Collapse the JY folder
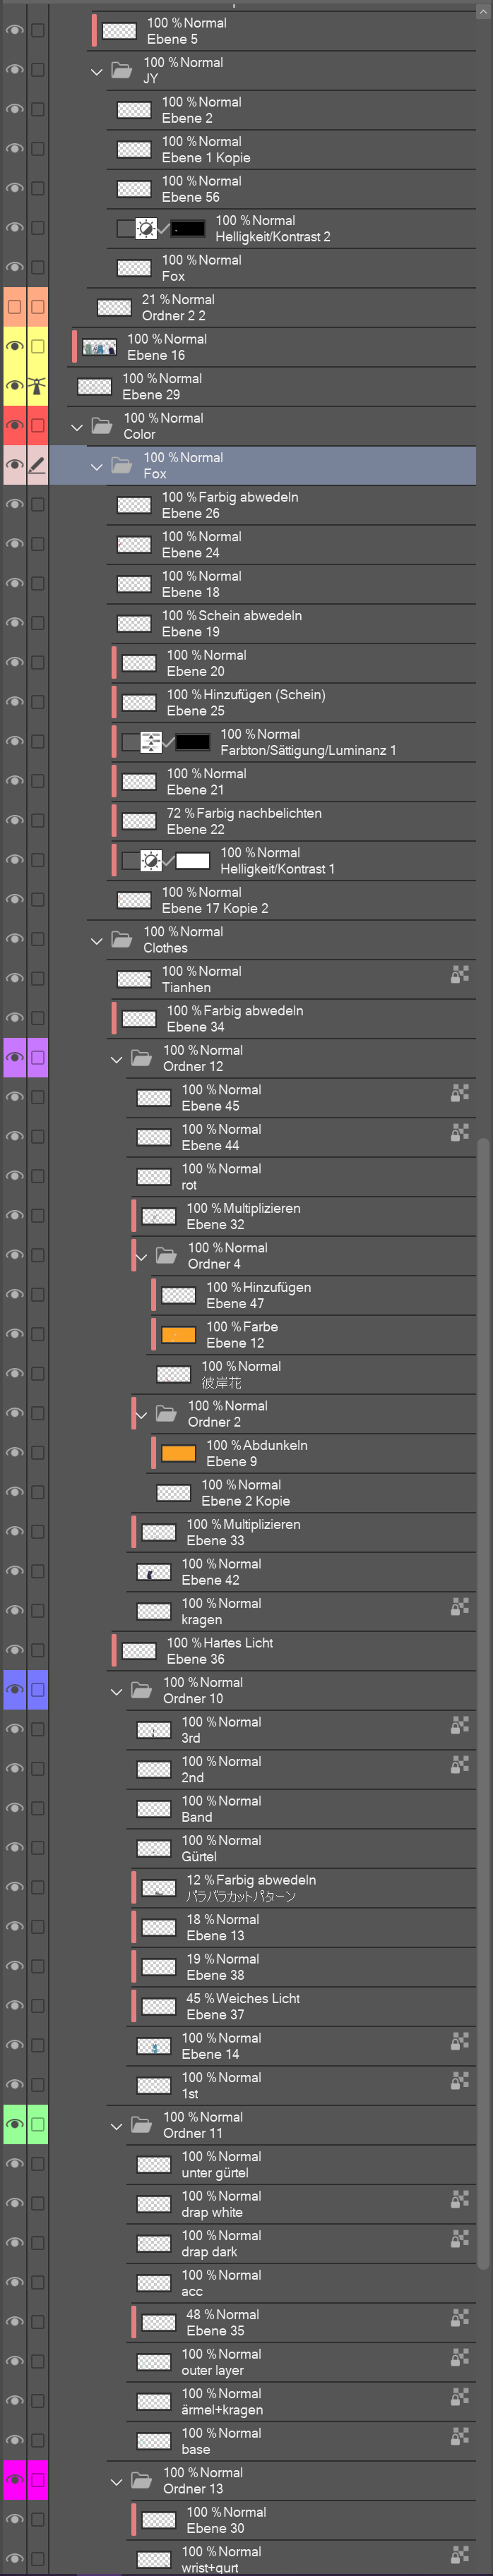The height and width of the screenshot is (2576, 493). [97, 72]
